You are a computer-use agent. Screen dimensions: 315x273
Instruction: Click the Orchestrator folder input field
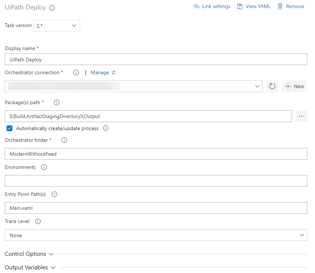coord(156,154)
